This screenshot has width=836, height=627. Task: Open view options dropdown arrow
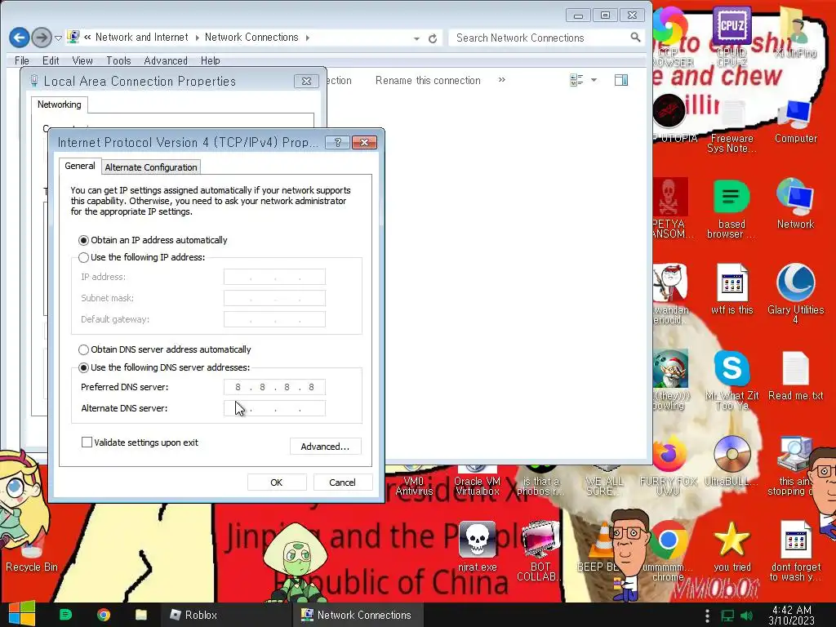(x=594, y=81)
